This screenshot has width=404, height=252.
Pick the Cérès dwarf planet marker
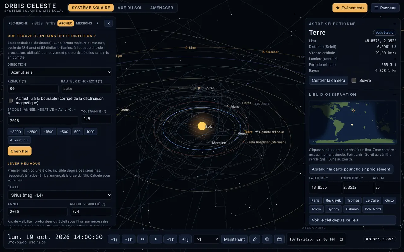coord(240,103)
